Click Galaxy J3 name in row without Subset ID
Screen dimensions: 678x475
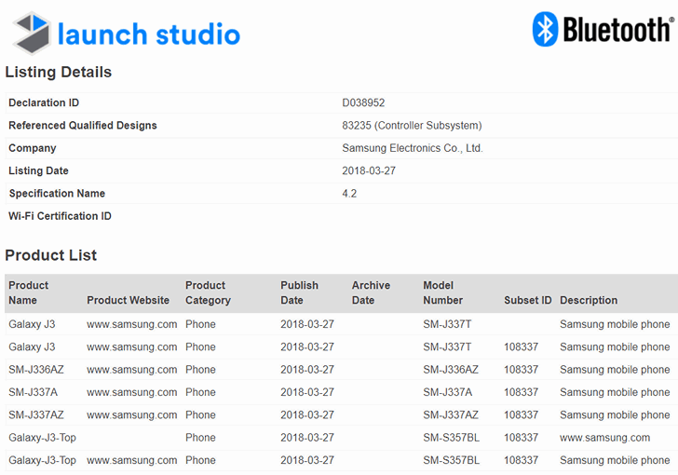(32, 324)
